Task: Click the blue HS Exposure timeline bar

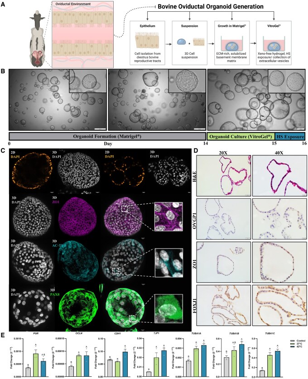Action: (290, 136)
